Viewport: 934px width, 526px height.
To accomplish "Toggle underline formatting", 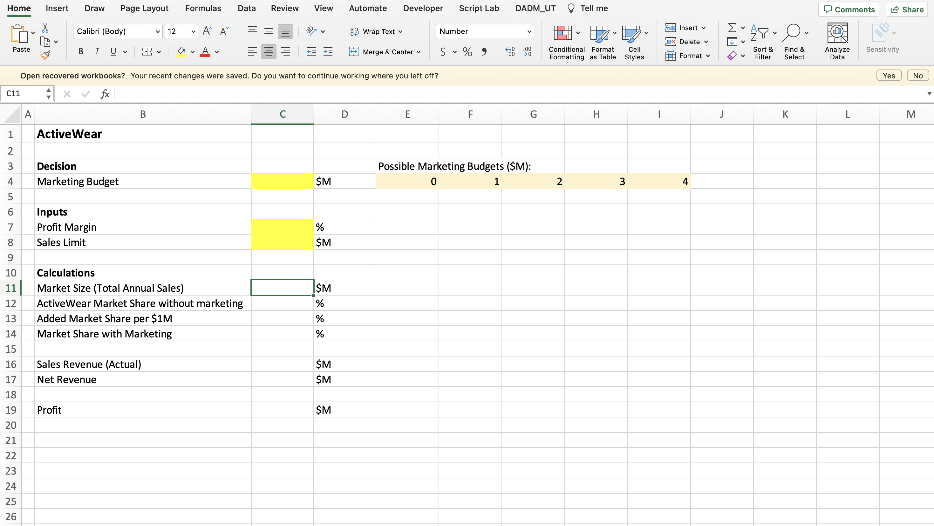I will (x=113, y=51).
